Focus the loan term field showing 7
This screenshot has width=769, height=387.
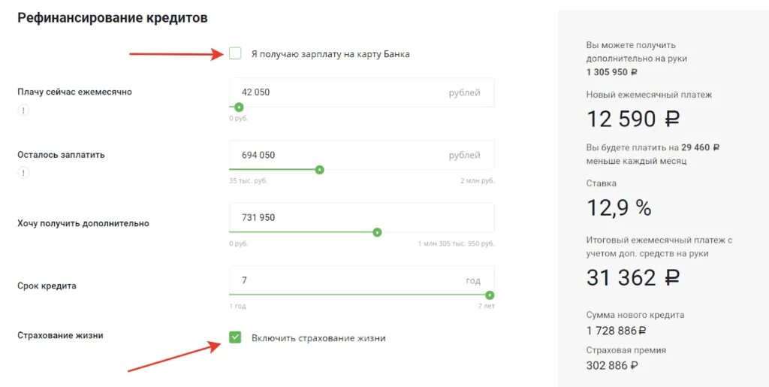coord(361,280)
